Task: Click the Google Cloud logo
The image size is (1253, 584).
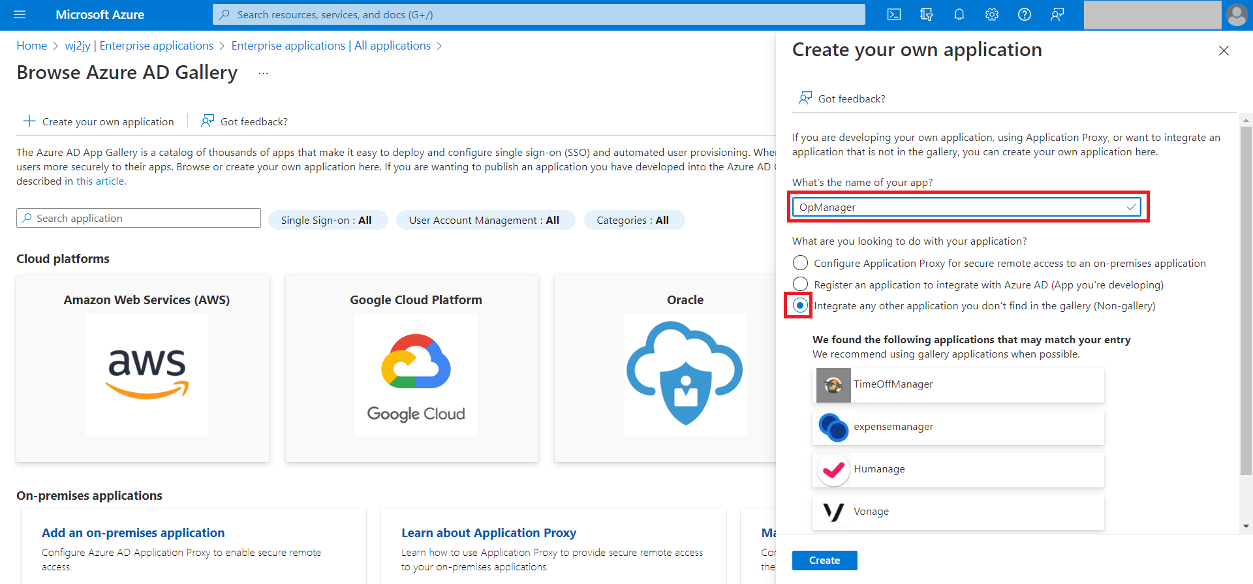Action: 416,375
